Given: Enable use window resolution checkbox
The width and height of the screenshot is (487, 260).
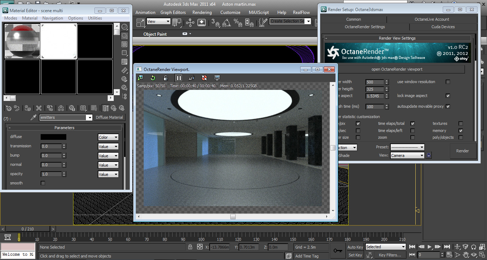Looking at the screenshot, I should coord(448,82).
